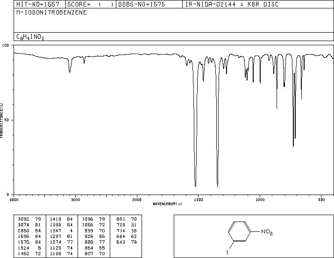This screenshot has height=258, width=334.
Task: Click wavenumber 1297 in peak table
Action: tap(56, 236)
